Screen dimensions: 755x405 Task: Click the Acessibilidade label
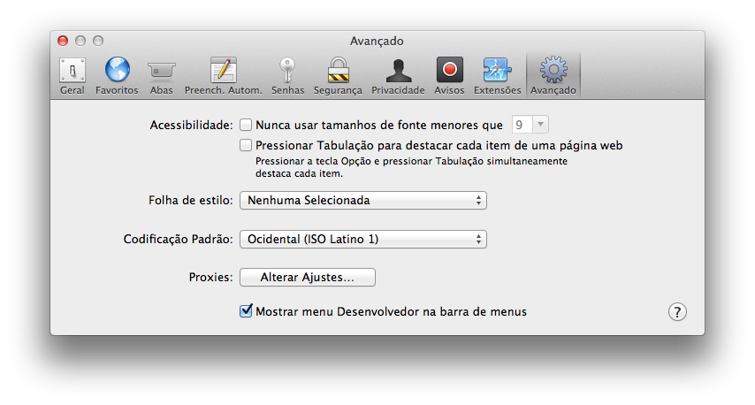click(191, 126)
